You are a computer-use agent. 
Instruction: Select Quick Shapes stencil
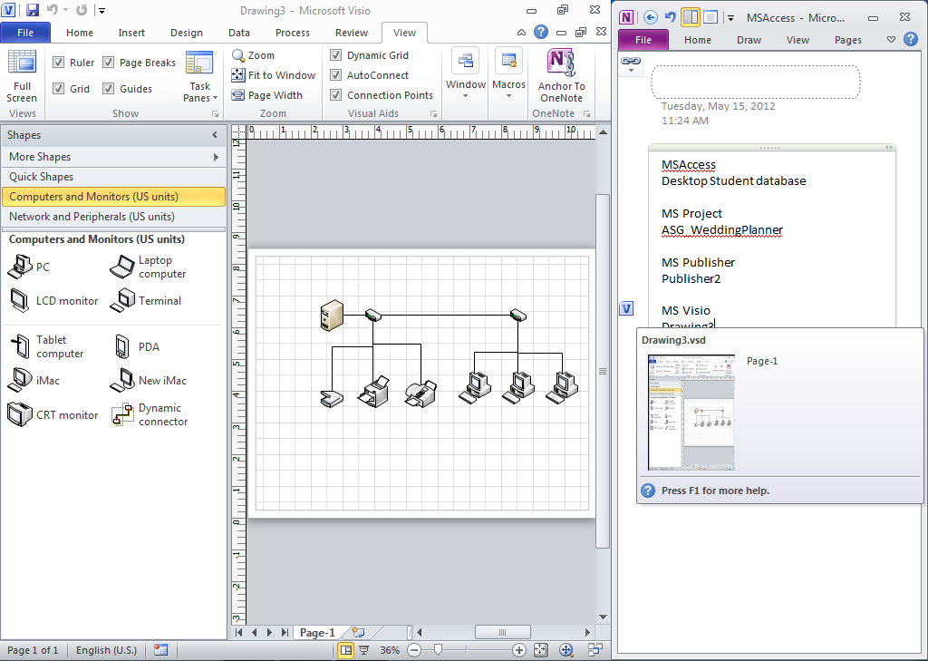tap(113, 177)
